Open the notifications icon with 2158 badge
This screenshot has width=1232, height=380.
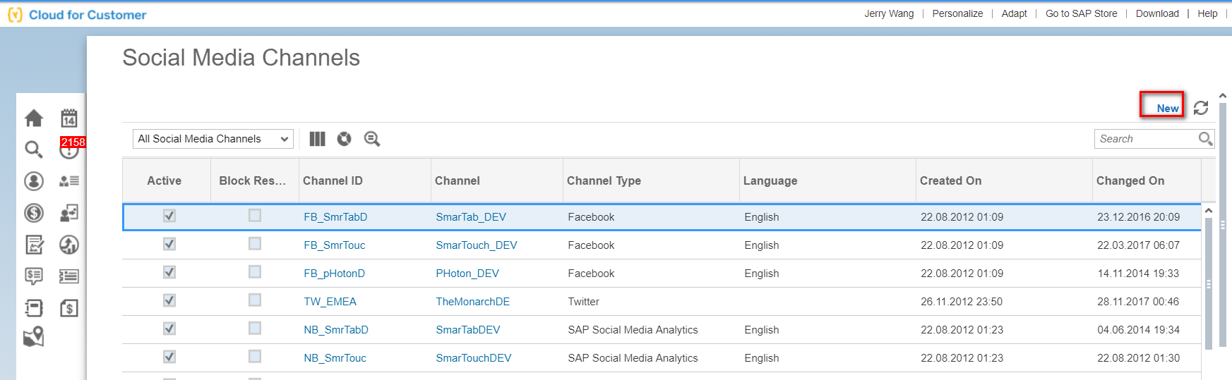69,149
